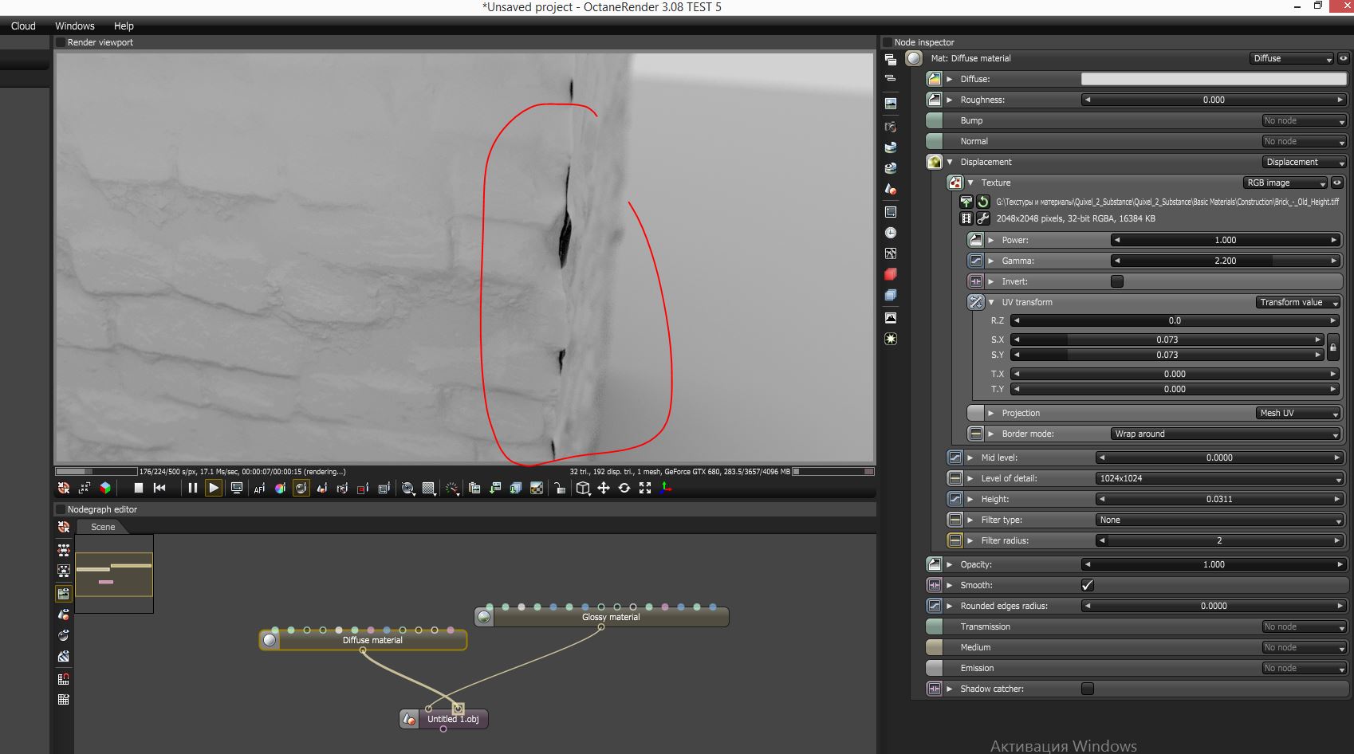Click the wrench icon for image settings

[x=983, y=218]
